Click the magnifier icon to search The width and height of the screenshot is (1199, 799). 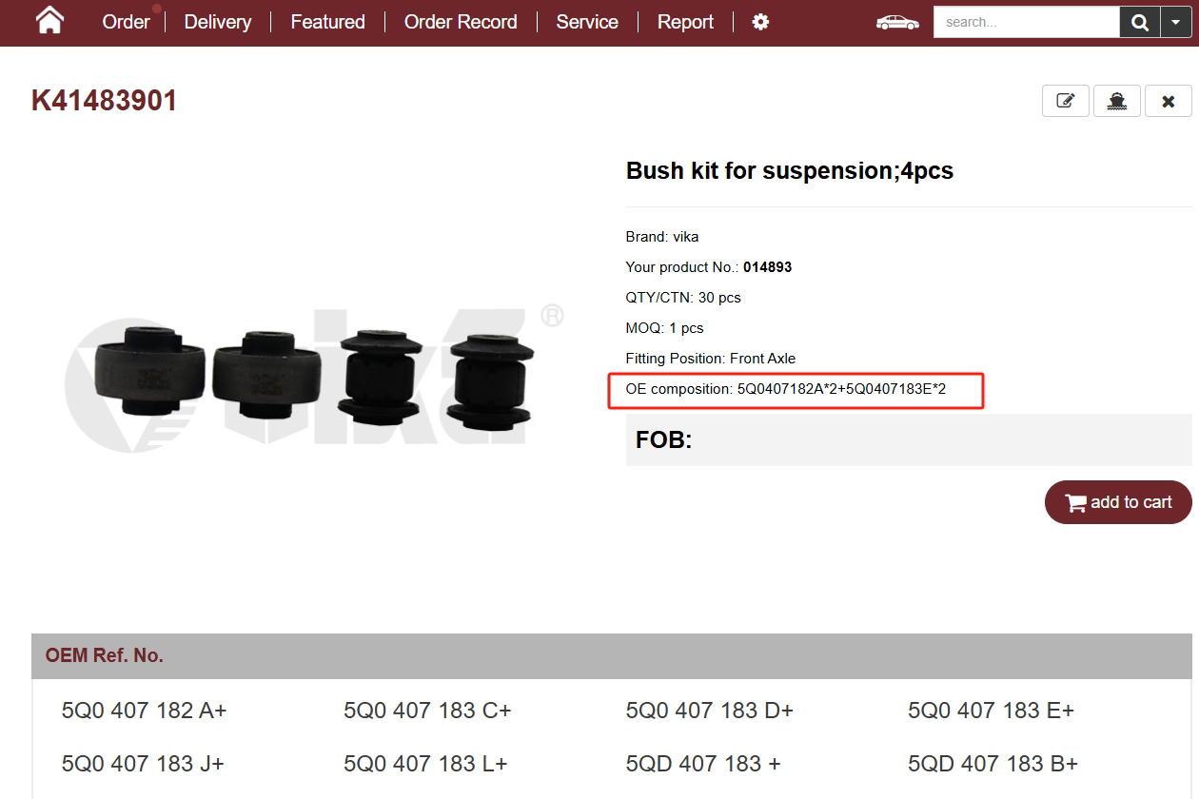1139,21
